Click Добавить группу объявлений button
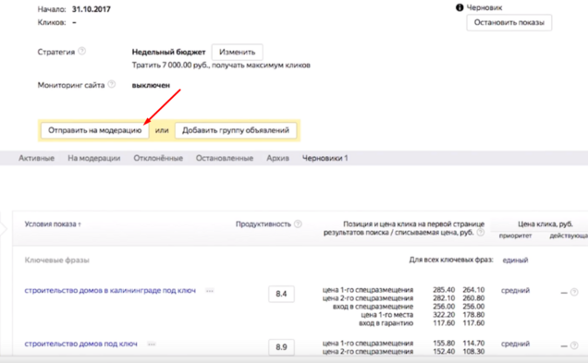588x363 pixels. tap(236, 130)
